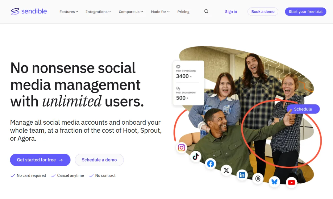Click the Bluesky butterfly icon

pos(274,182)
